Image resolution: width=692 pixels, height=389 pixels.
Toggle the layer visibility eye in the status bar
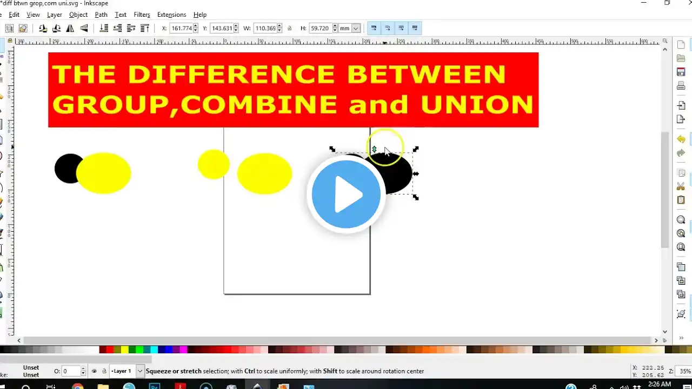point(94,371)
